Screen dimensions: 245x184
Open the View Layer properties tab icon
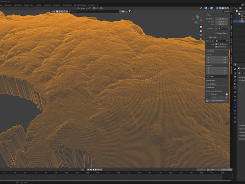(235, 81)
